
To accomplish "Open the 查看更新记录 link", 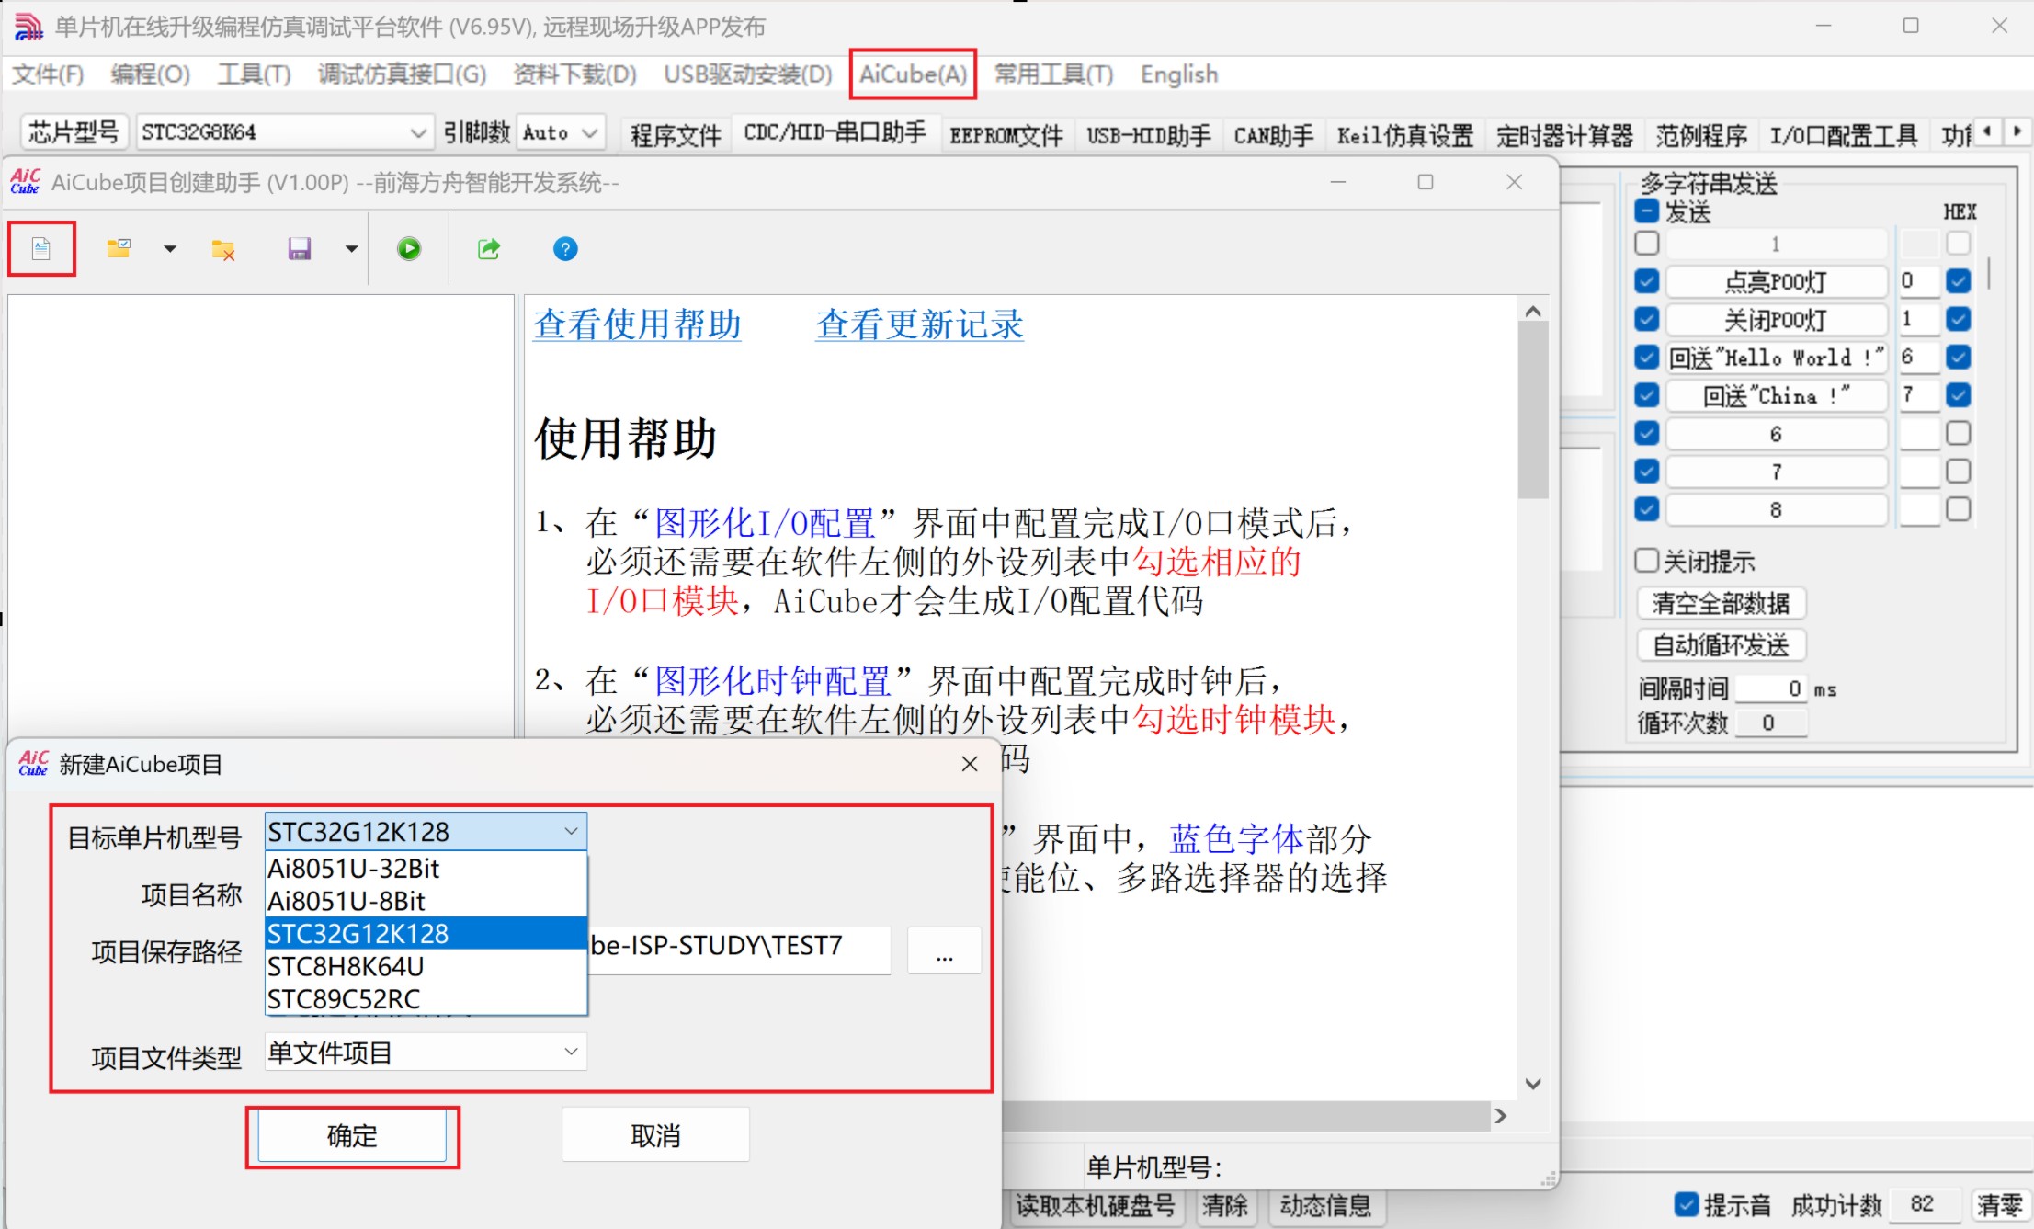I will [x=919, y=324].
